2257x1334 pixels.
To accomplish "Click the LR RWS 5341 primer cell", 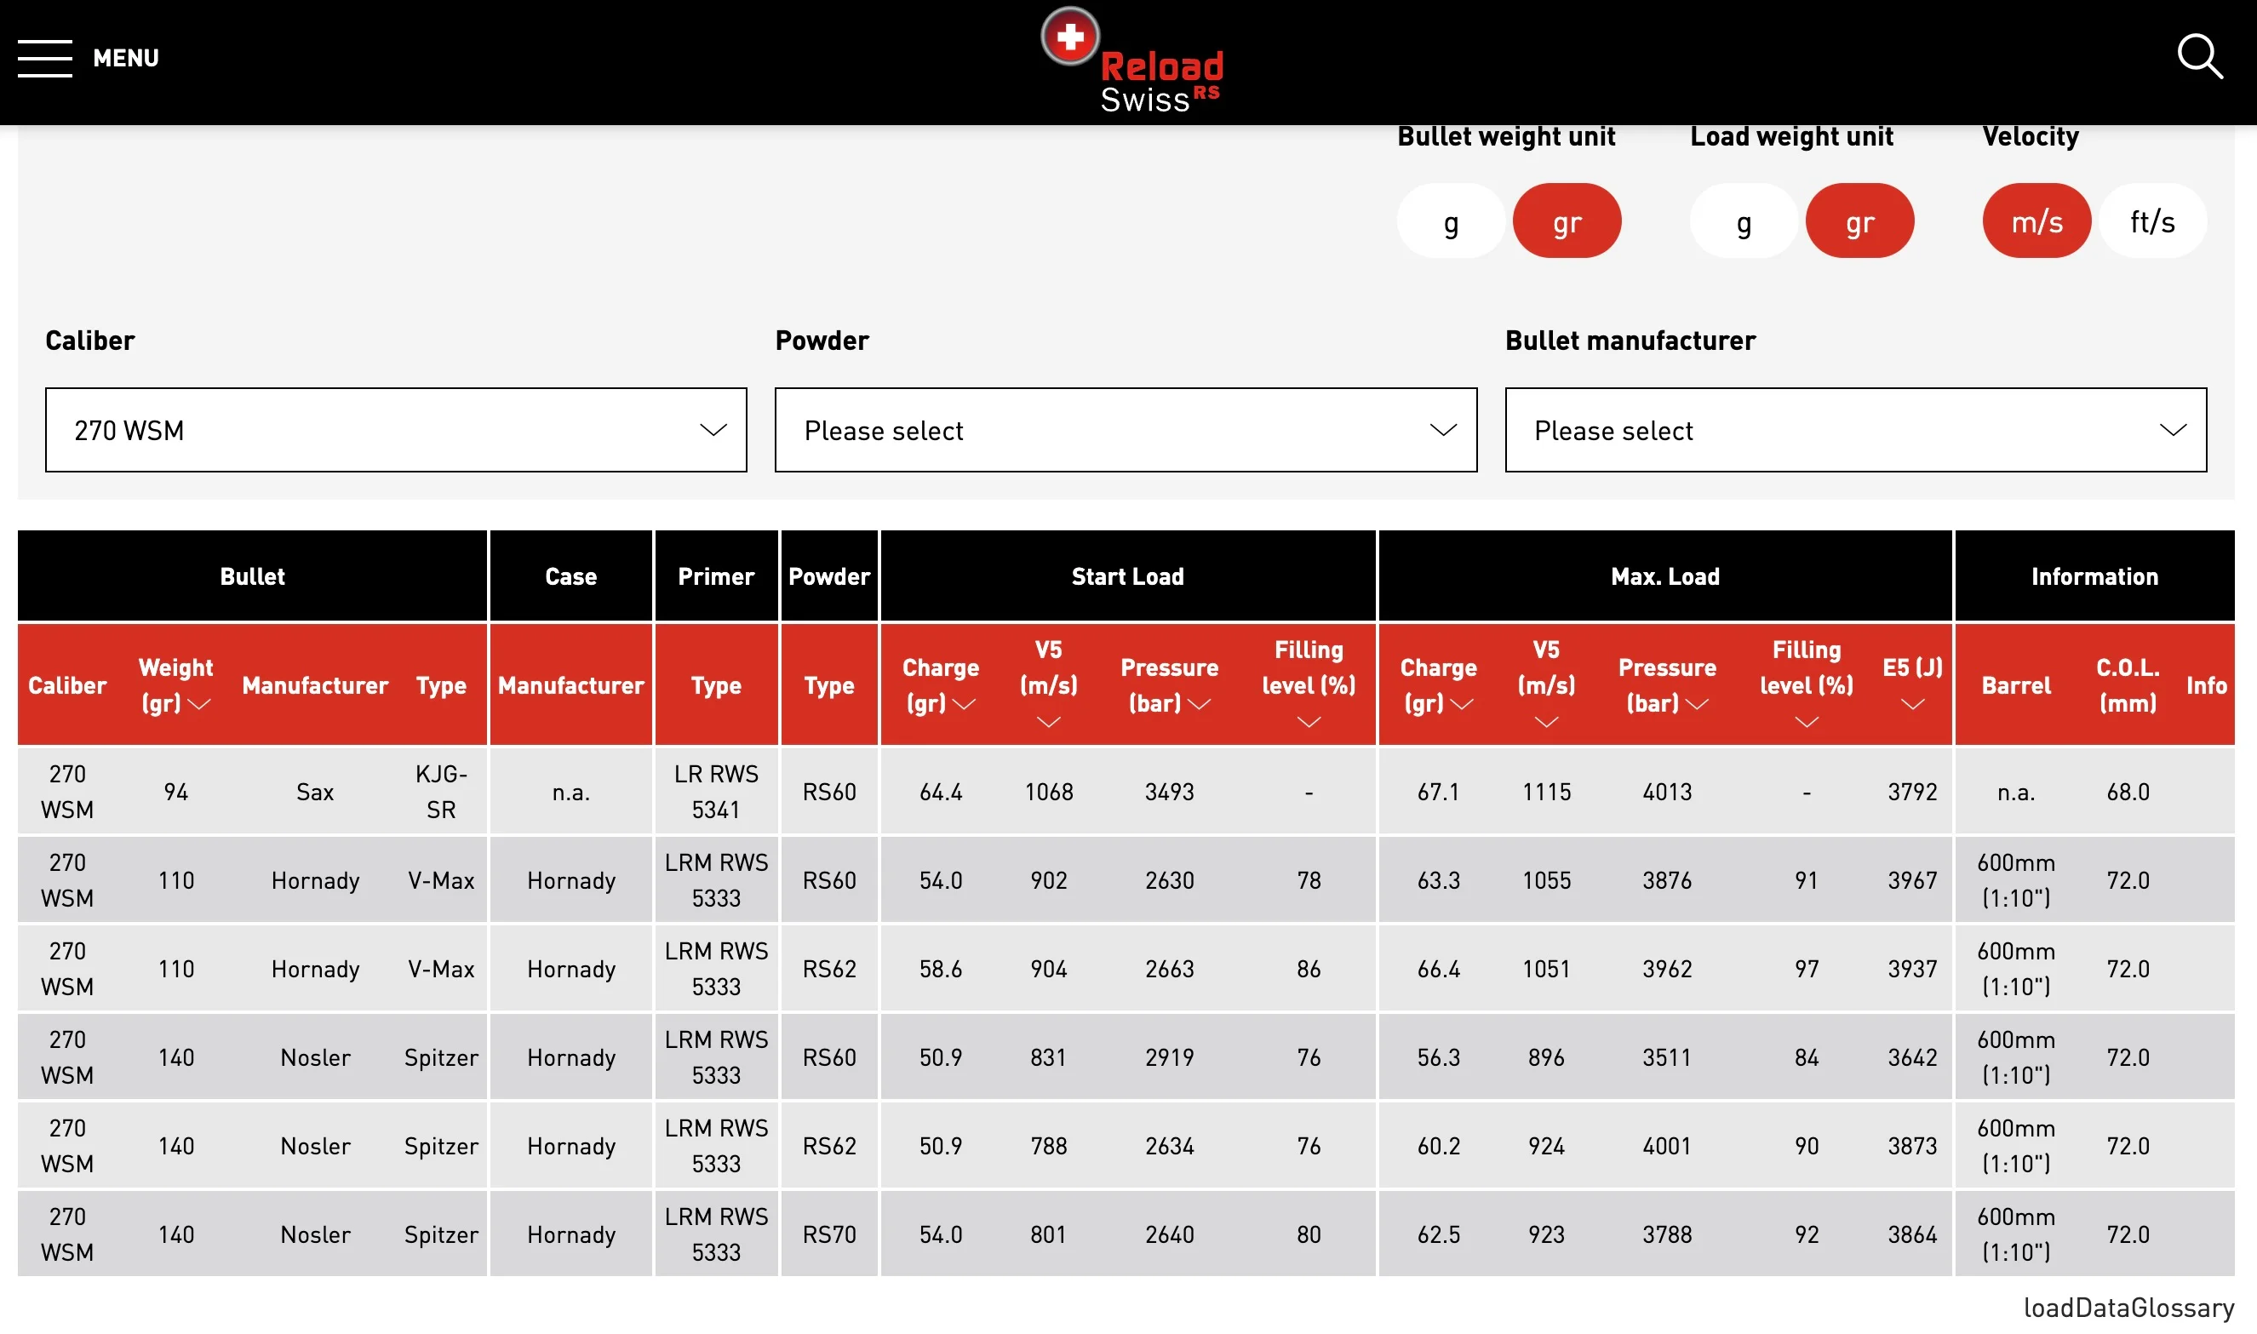I will (x=716, y=792).
